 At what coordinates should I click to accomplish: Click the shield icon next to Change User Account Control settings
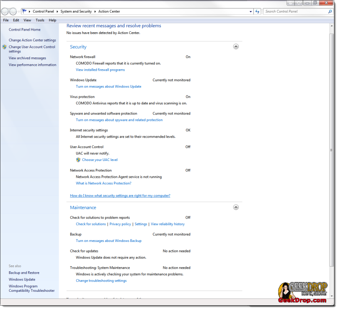(4, 47)
